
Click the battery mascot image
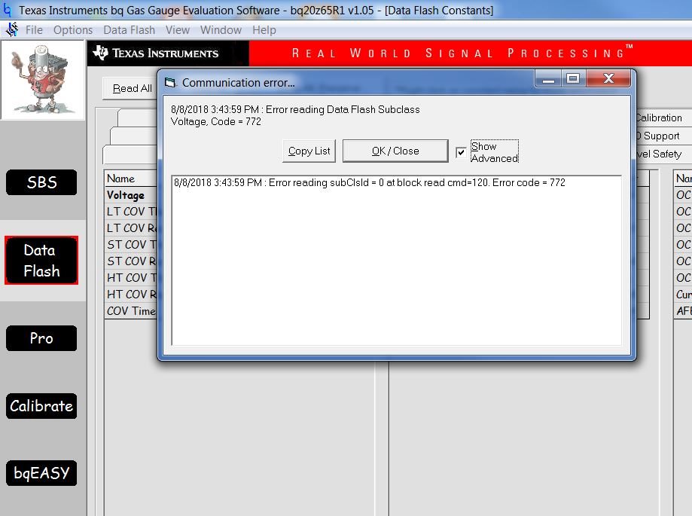tap(42, 79)
